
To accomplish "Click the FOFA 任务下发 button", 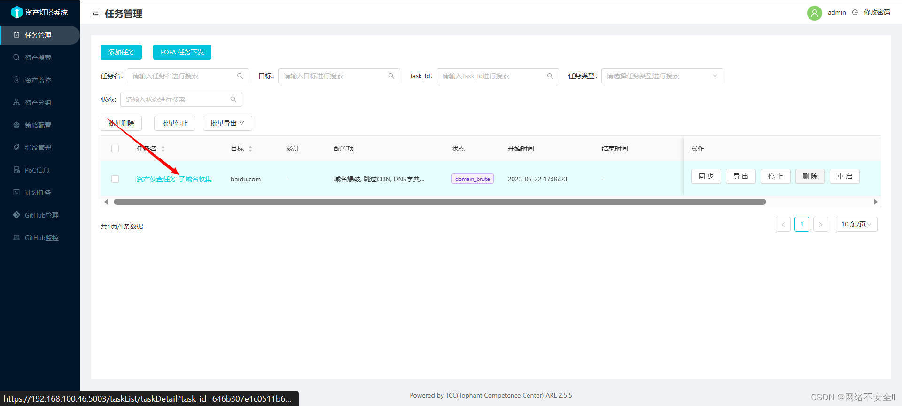I will coord(182,52).
